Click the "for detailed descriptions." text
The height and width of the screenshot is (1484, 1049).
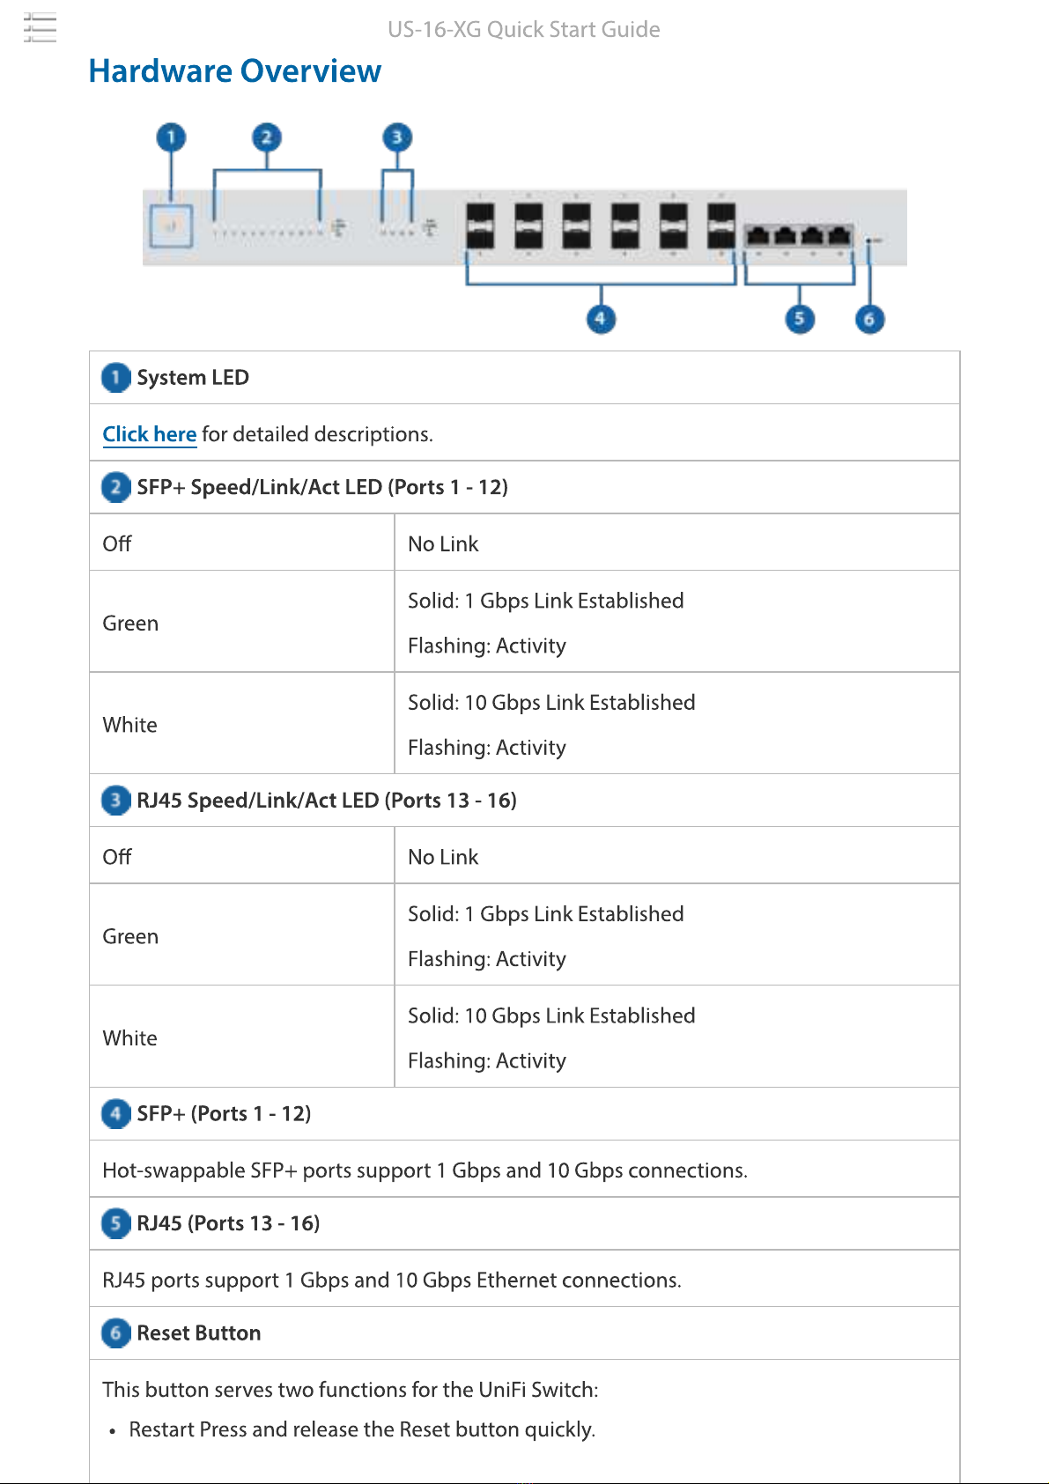coord(317,434)
